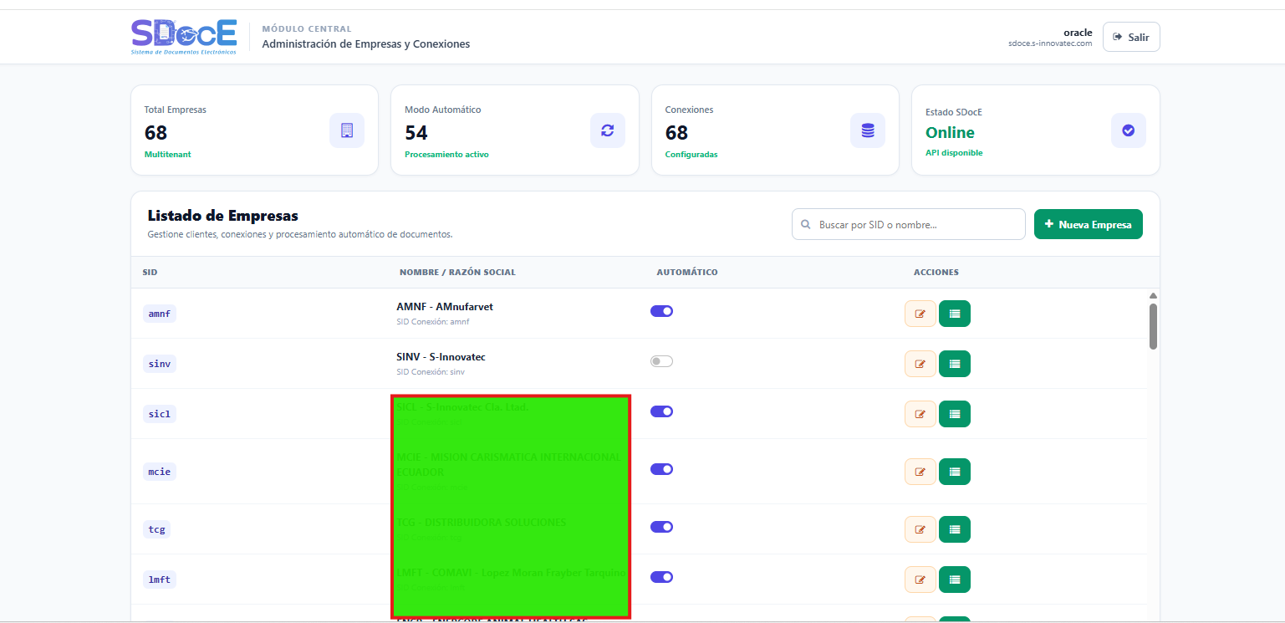Image resolution: width=1285 pixels, height=623 pixels.
Task: Click the oracle username in the header
Action: pyautogui.click(x=1078, y=33)
